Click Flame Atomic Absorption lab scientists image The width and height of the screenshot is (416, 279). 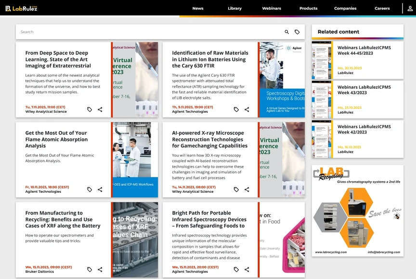[135, 160]
